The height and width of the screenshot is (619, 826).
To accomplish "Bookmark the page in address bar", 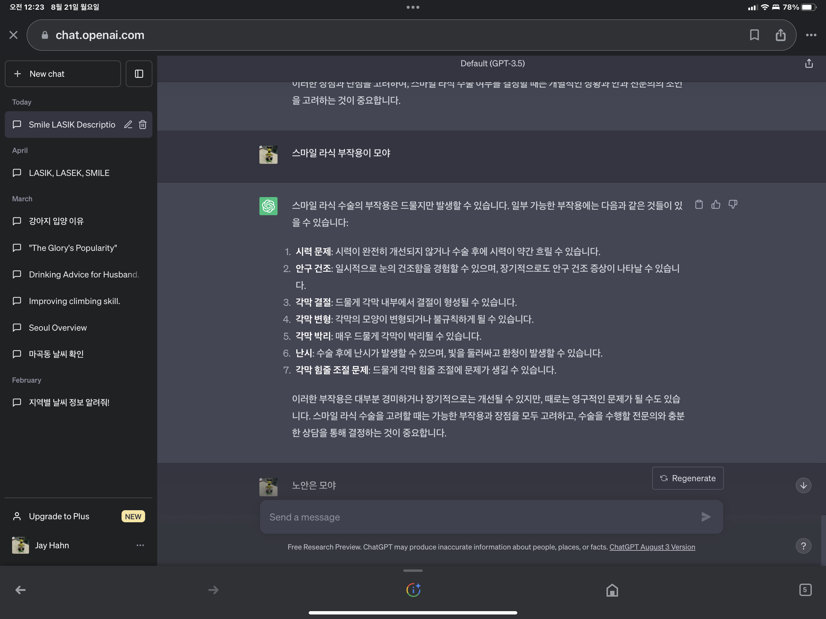I will (754, 35).
